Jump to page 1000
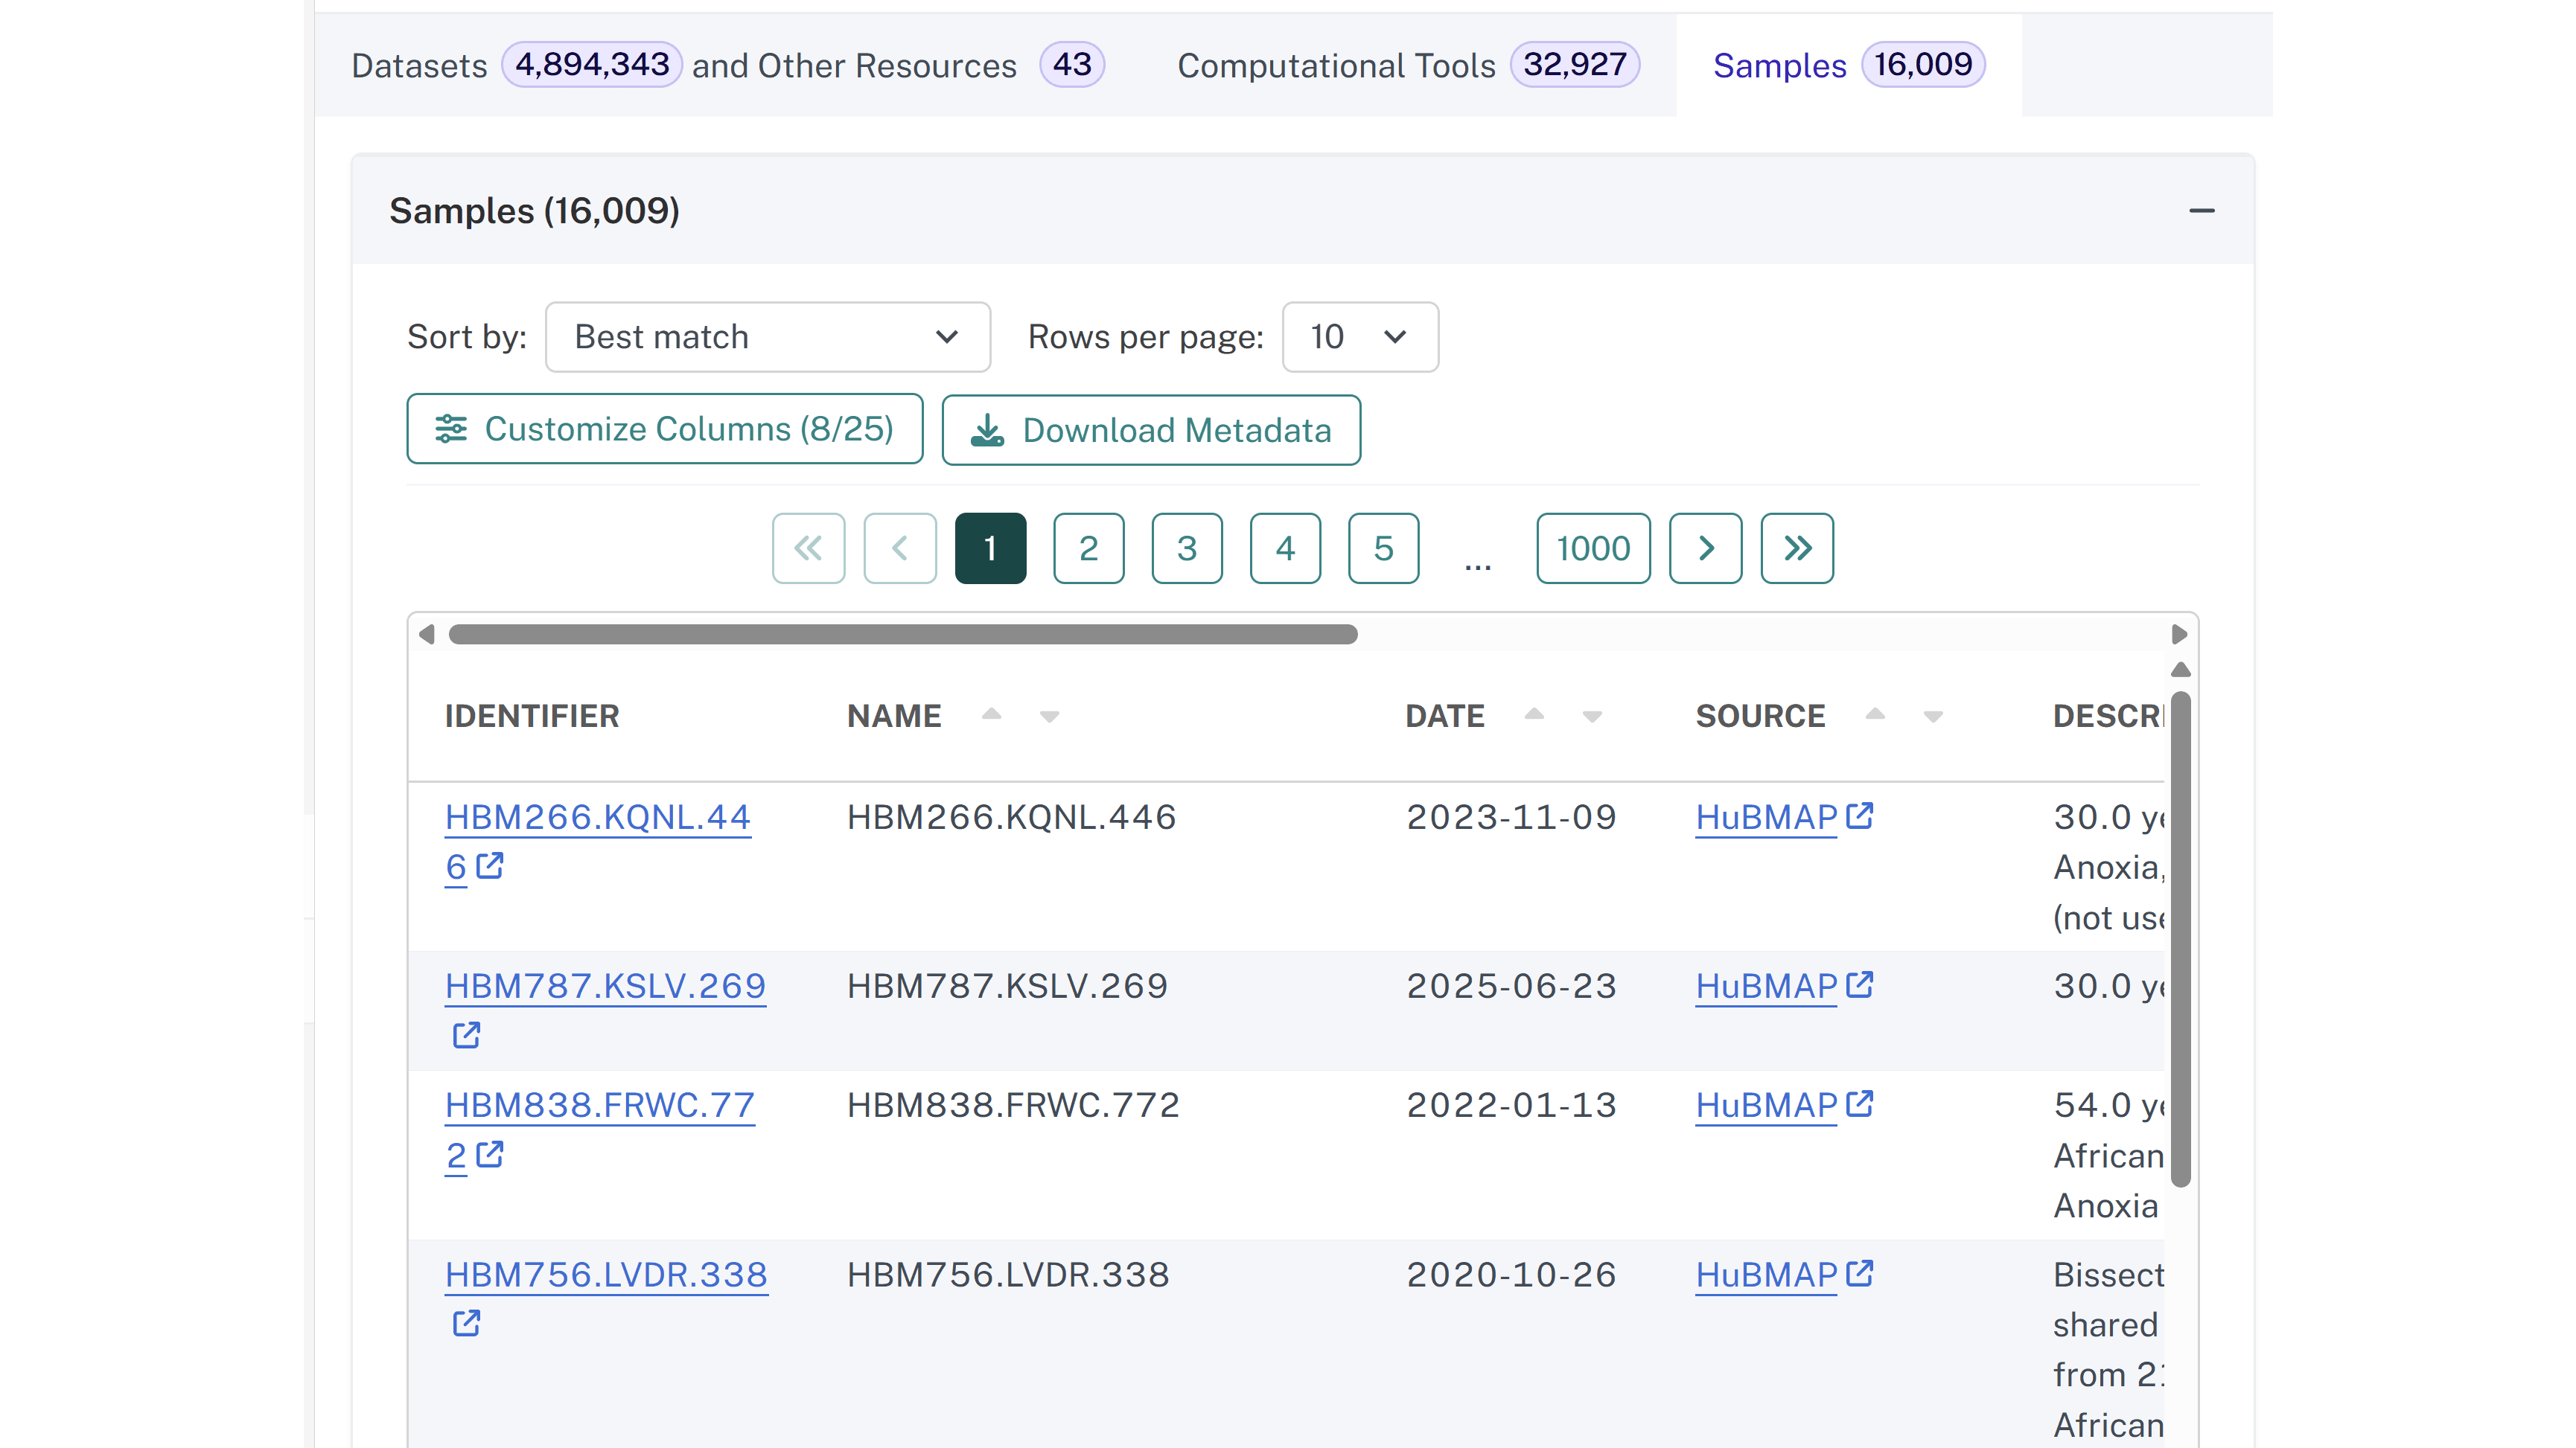The width and height of the screenshot is (2576, 1448). (1593, 548)
